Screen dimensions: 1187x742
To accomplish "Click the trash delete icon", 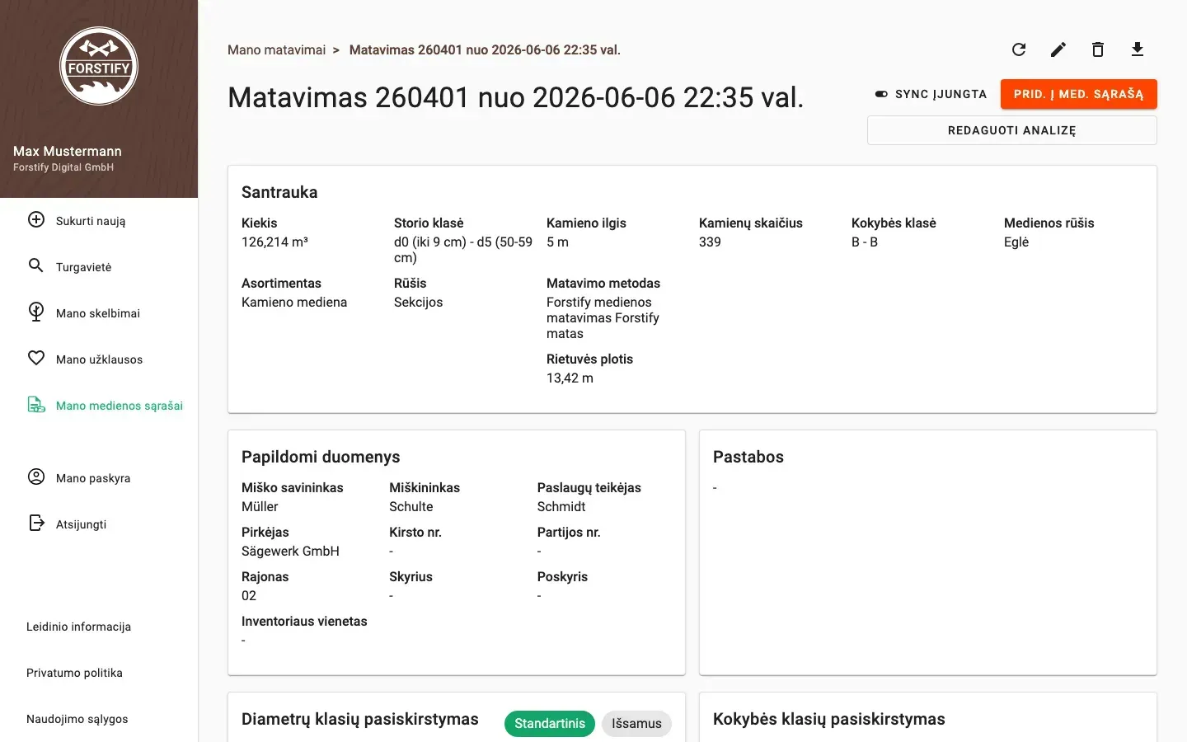I will click(1098, 49).
